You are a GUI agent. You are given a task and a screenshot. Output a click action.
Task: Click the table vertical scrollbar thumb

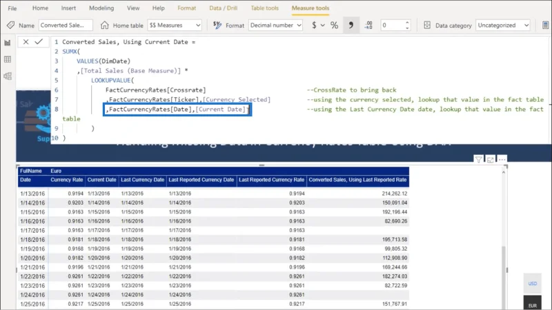click(504, 278)
